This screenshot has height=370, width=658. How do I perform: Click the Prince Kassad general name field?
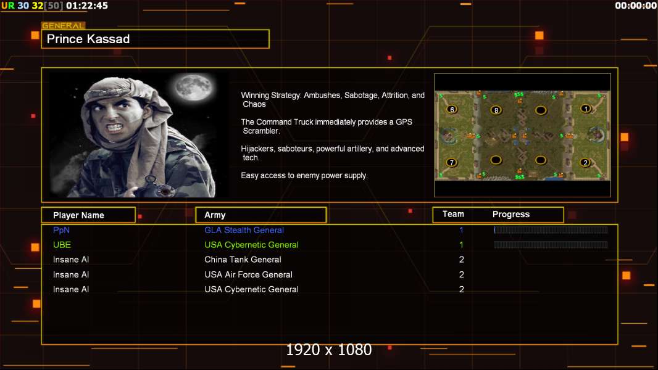click(156, 39)
